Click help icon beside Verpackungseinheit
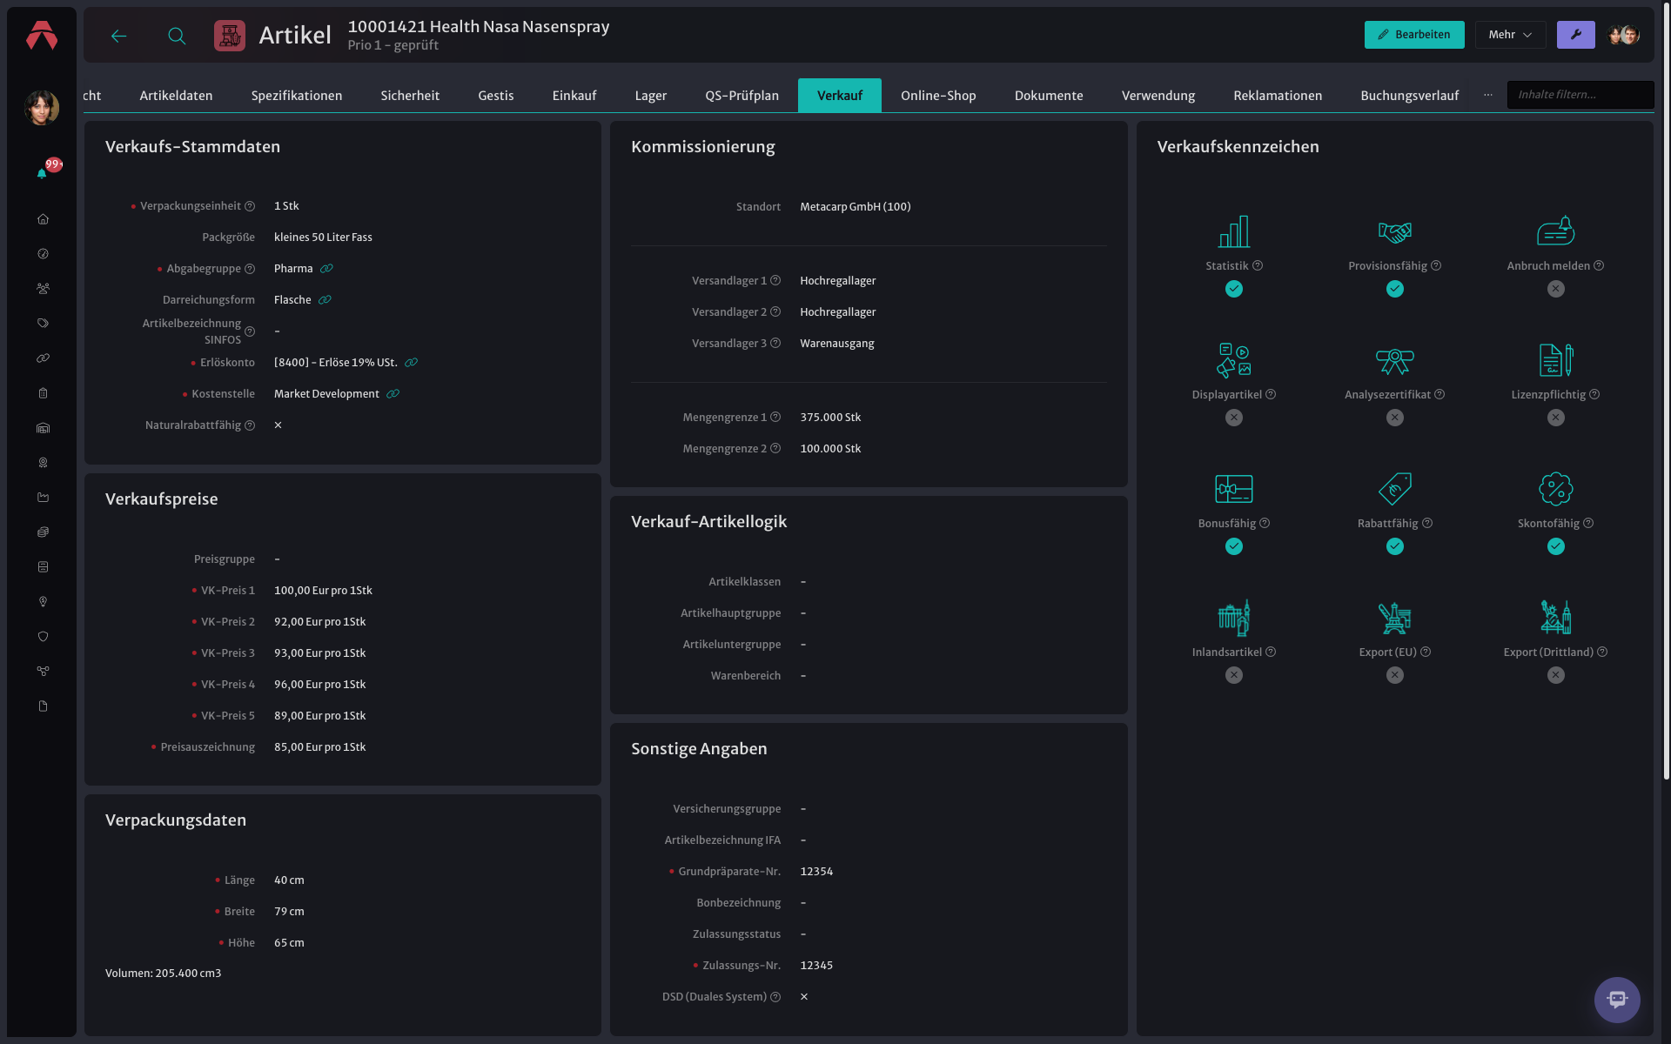 pyautogui.click(x=250, y=206)
